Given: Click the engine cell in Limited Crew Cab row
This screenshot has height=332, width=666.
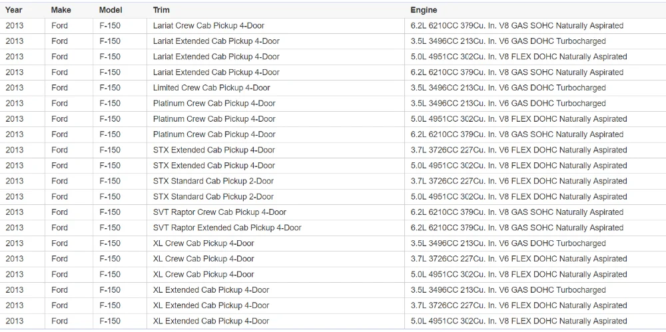Looking at the screenshot, I should 508,88.
